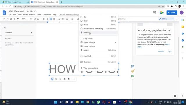Click the Windows Start button on taskbar
The width and height of the screenshot is (186, 105).
[56, 102]
